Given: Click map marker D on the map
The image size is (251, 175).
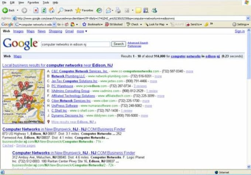Looking at the screenshot, I should click(18, 106).
